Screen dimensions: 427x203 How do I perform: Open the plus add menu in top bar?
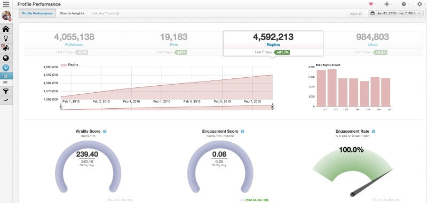pos(388,4)
